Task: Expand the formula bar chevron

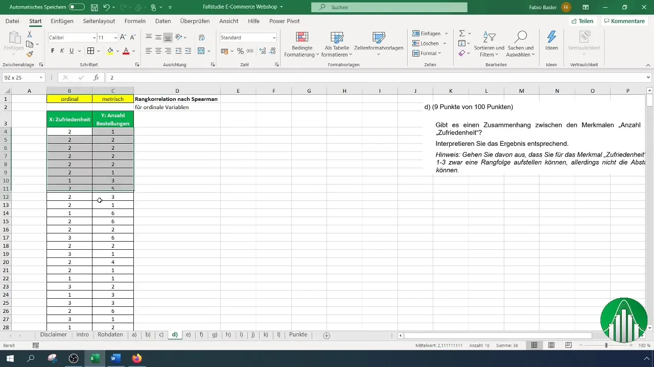Action: (x=648, y=77)
